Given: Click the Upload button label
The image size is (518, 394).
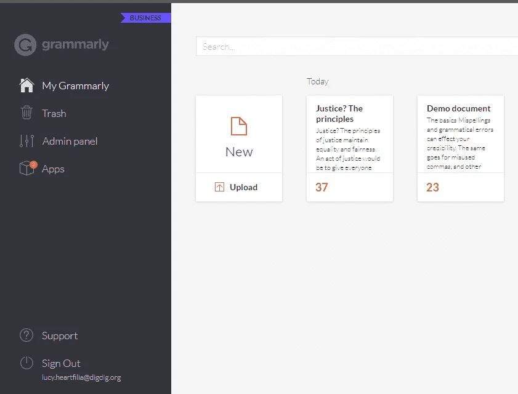Looking at the screenshot, I should (x=243, y=187).
